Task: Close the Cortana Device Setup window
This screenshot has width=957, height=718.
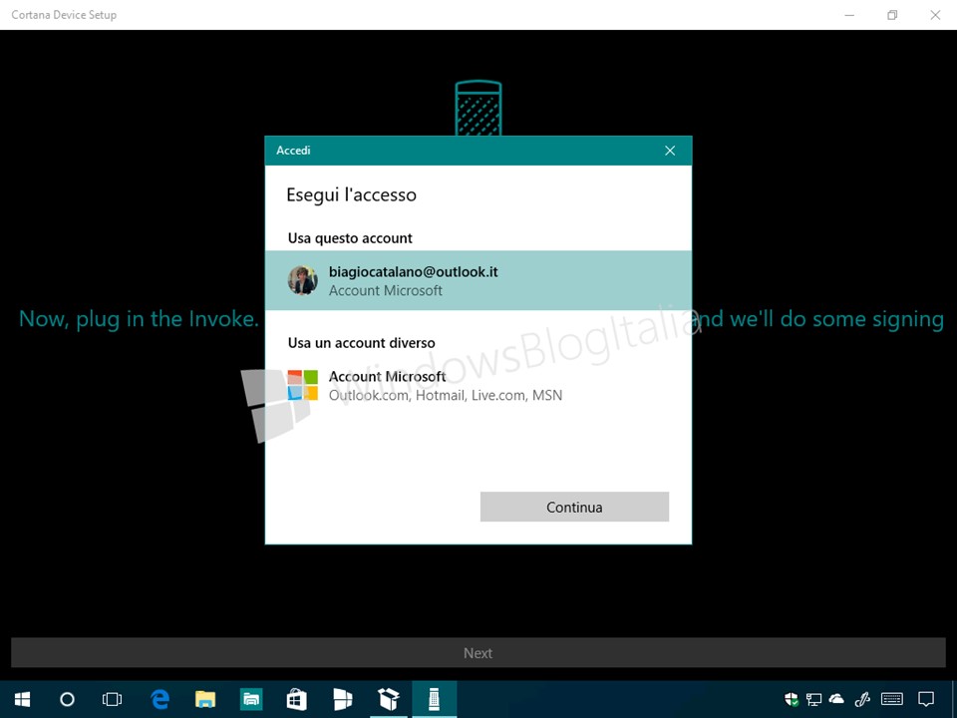Action: (935, 15)
